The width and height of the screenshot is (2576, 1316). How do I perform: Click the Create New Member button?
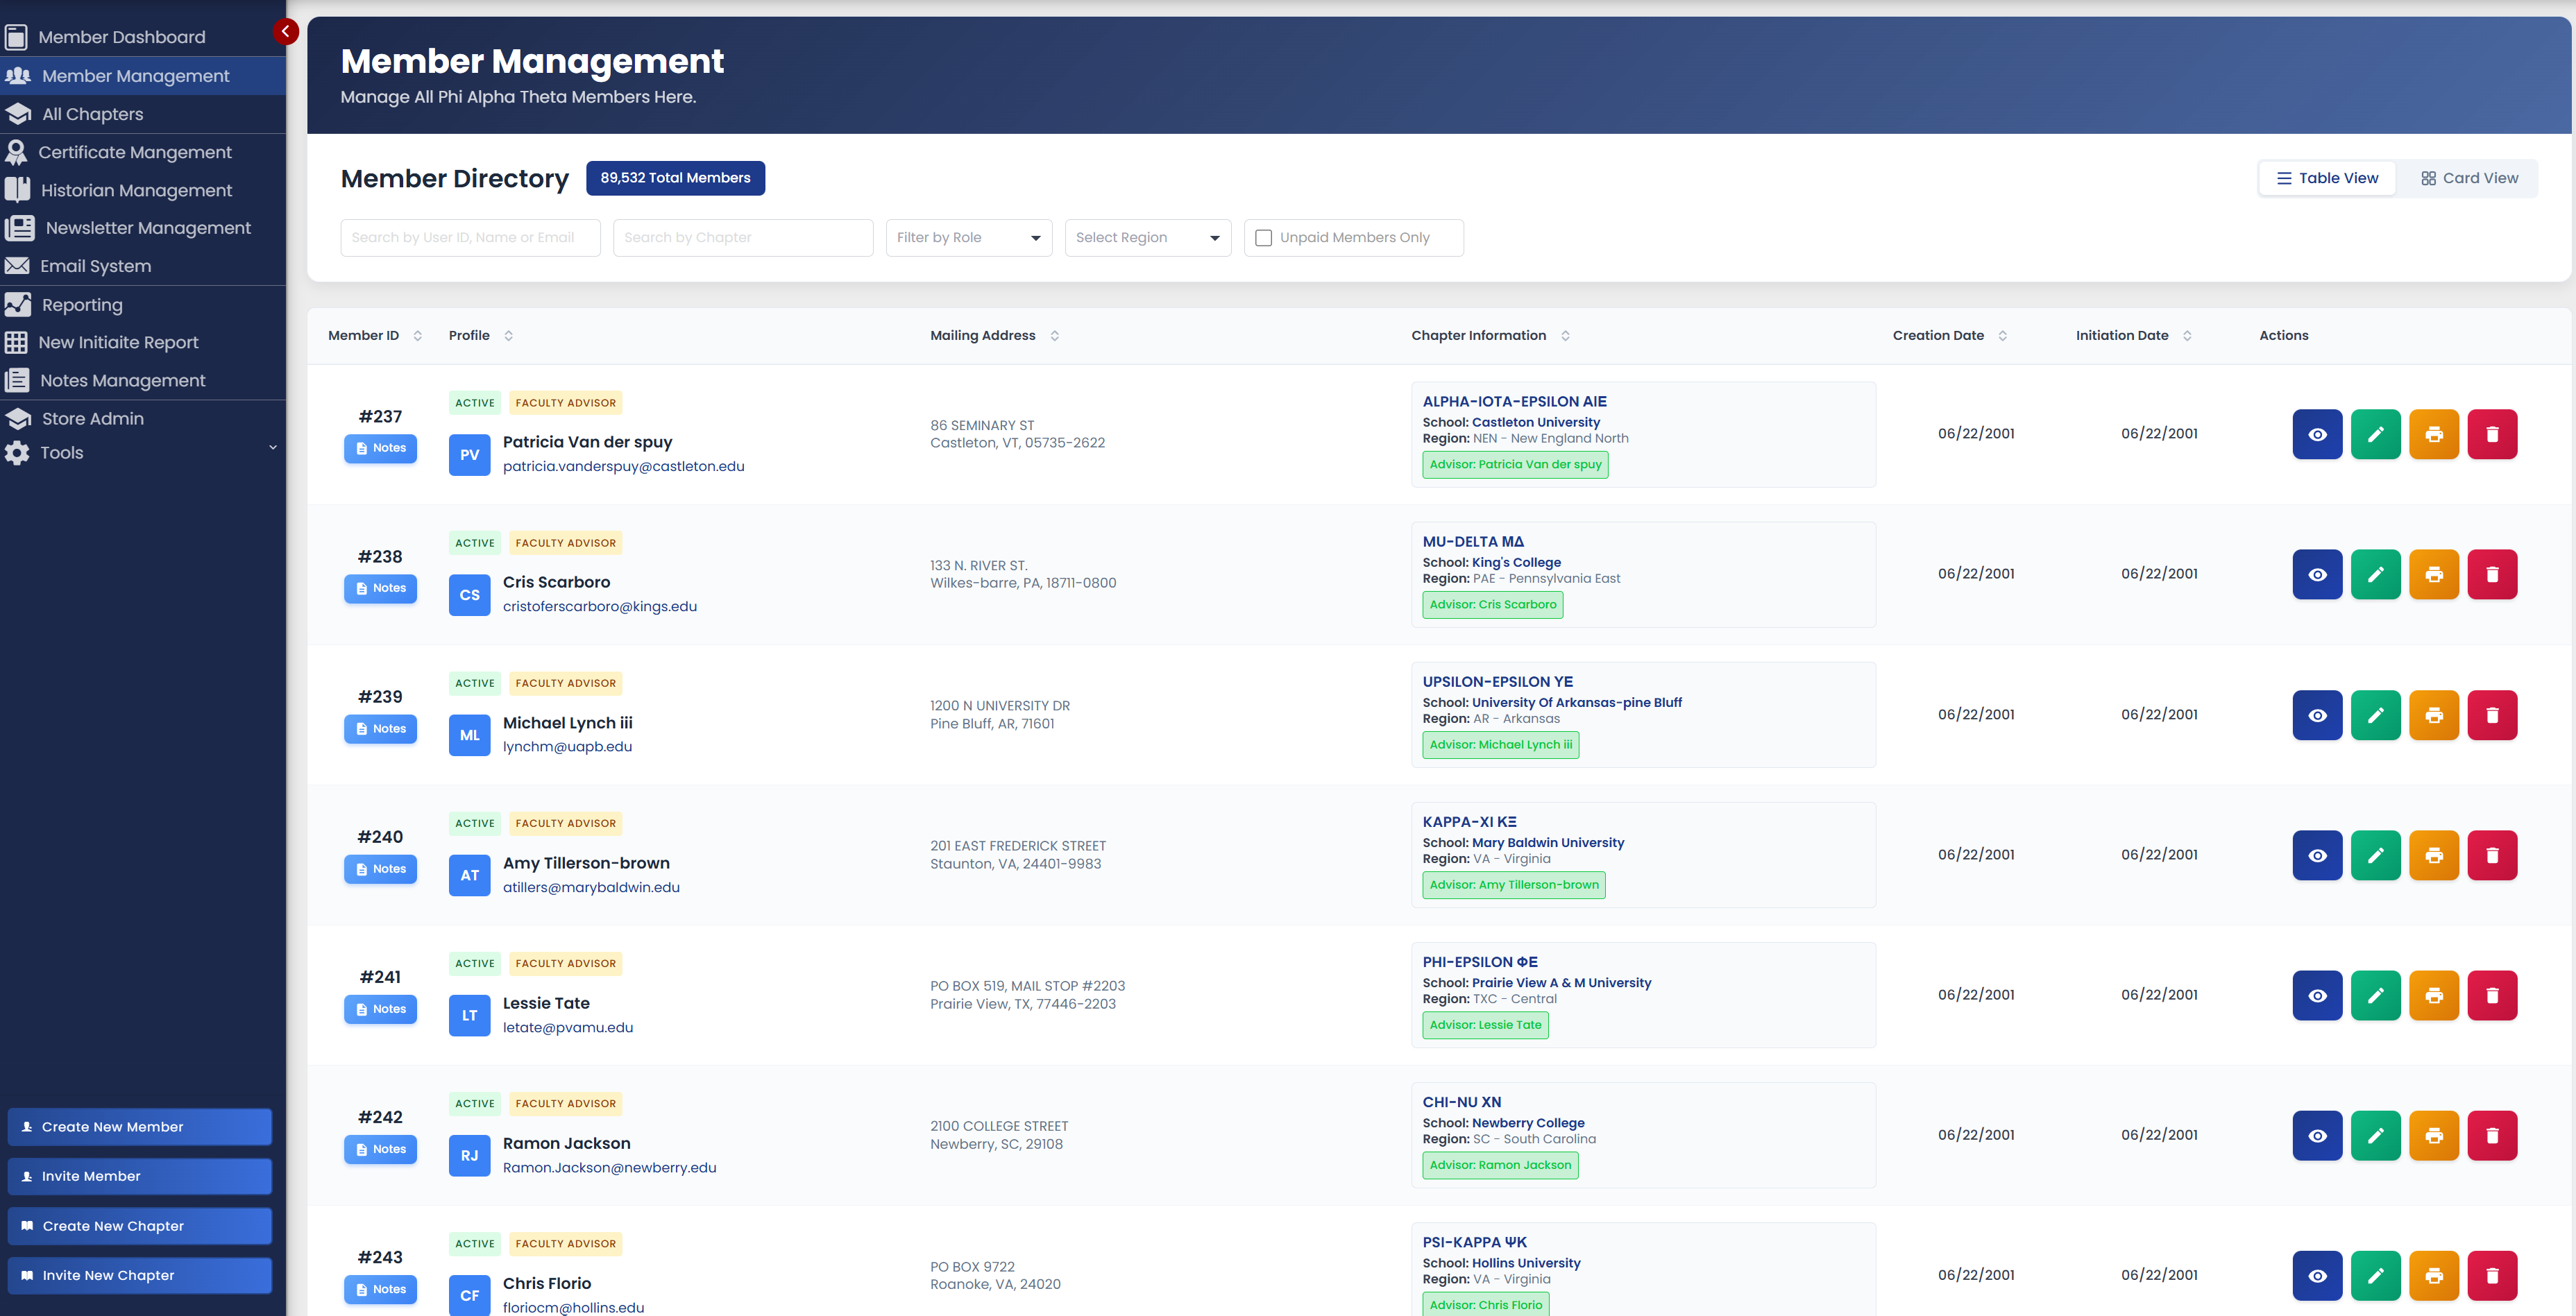139,1126
